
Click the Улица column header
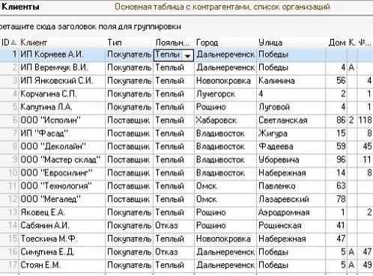(x=270, y=43)
